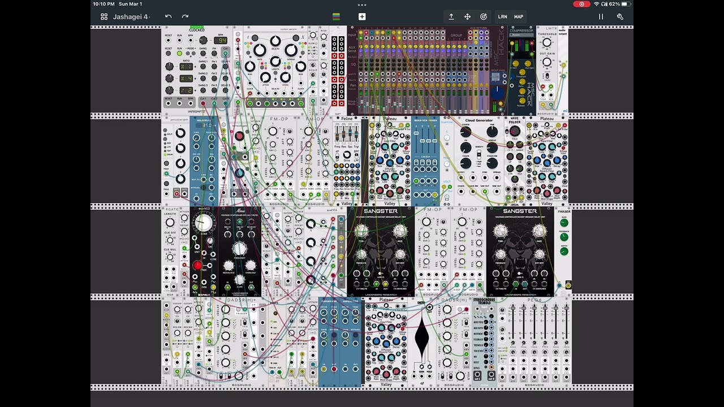The width and height of the screenshot is (724, 407).
Task: Toggle LOW-FI switch on right Sangster
Action: coord(520,274)
